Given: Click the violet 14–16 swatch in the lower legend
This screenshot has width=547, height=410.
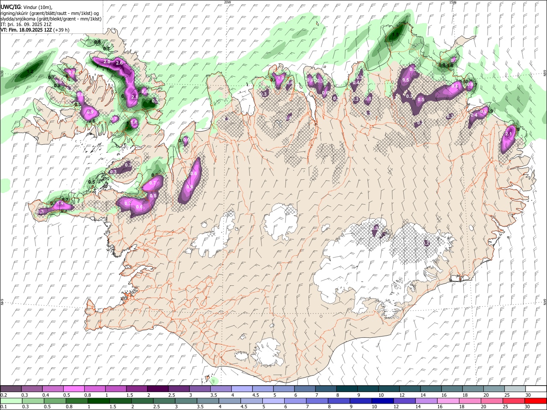Looking at the screenshot, I should pos(426,401).
